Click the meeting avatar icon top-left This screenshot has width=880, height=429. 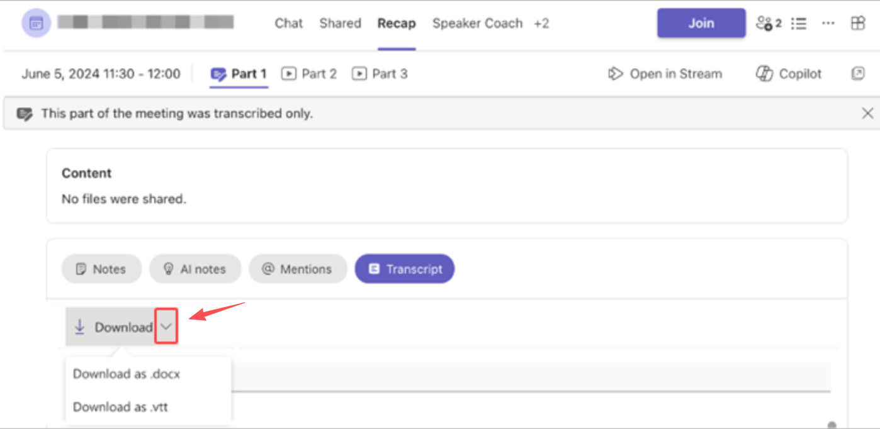[x=36, y=23]
